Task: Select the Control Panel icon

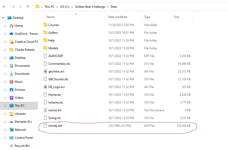Action: [x=11, y=138]
